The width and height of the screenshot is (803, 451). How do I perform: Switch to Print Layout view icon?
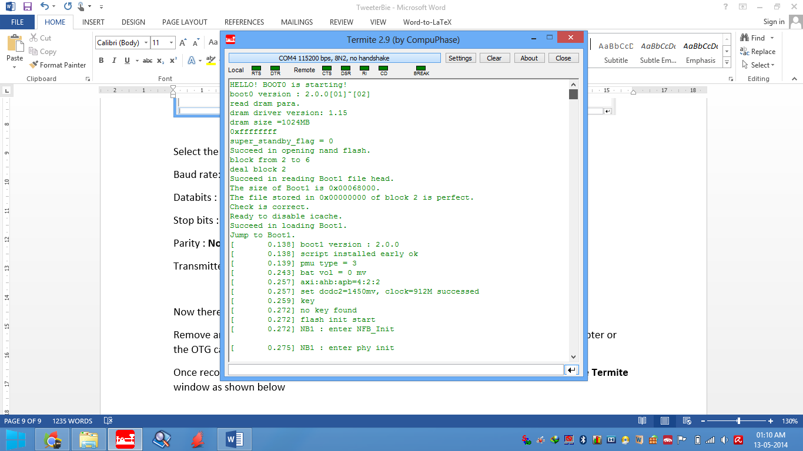tap(665, 421)
